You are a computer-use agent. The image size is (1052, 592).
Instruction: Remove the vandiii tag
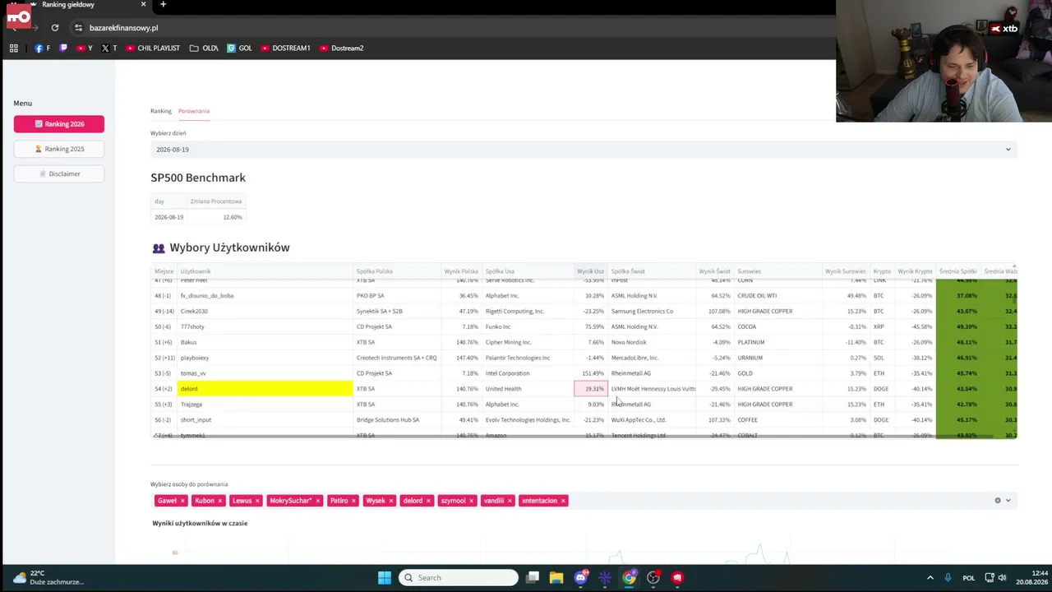pos(510,501)
